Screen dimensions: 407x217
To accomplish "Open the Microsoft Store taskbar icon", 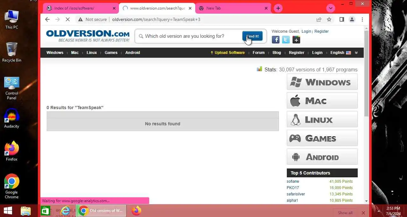I will click(45, 211).
